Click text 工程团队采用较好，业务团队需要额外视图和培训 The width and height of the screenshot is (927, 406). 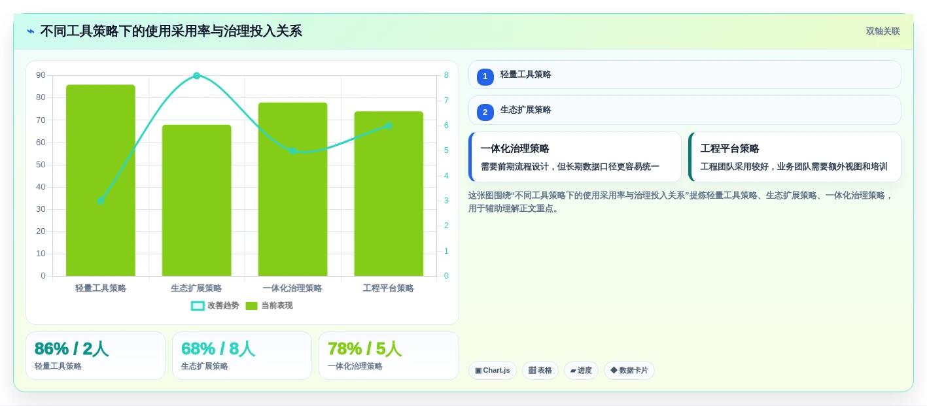[x=794, y=167]
